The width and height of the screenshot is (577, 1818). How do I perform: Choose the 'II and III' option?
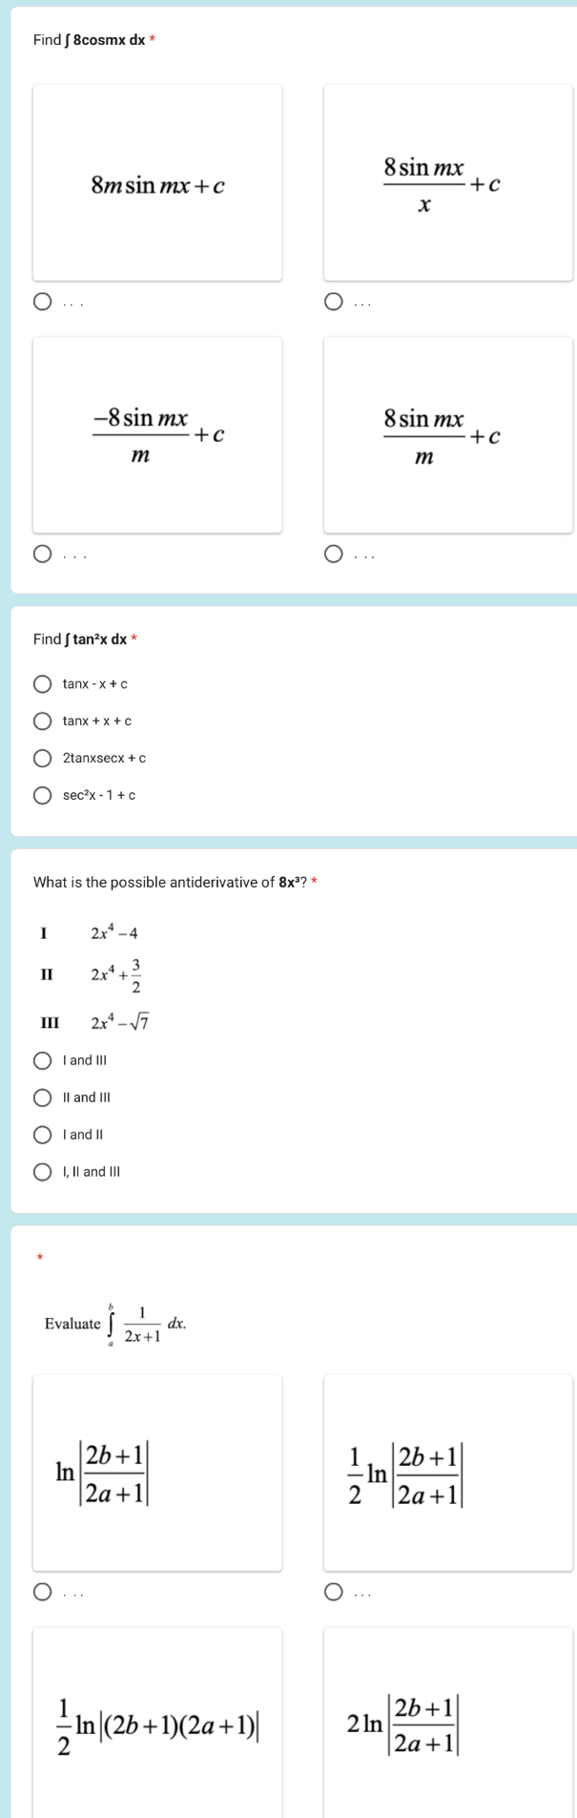coord(43,1097)
